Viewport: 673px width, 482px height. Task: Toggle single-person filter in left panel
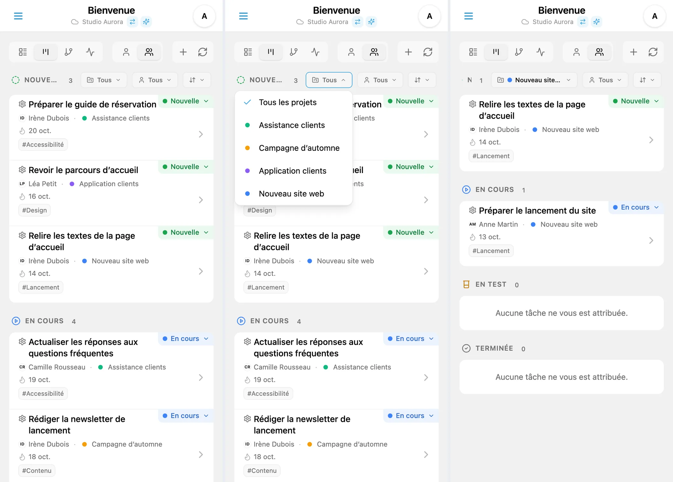click(x=126, y=52)
